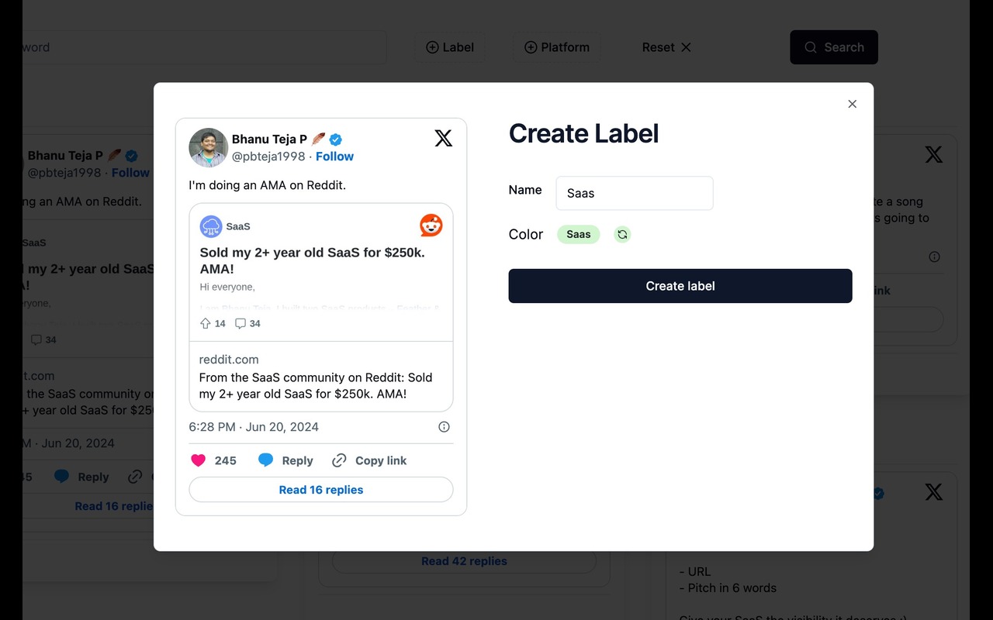Click Reset to clear filters

pyautogui.click(x=666, y=47)
